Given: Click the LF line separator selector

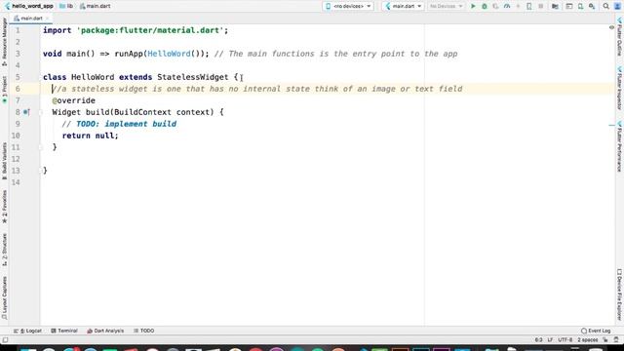Looking at the screenshot, I should (x=550, y=340).
